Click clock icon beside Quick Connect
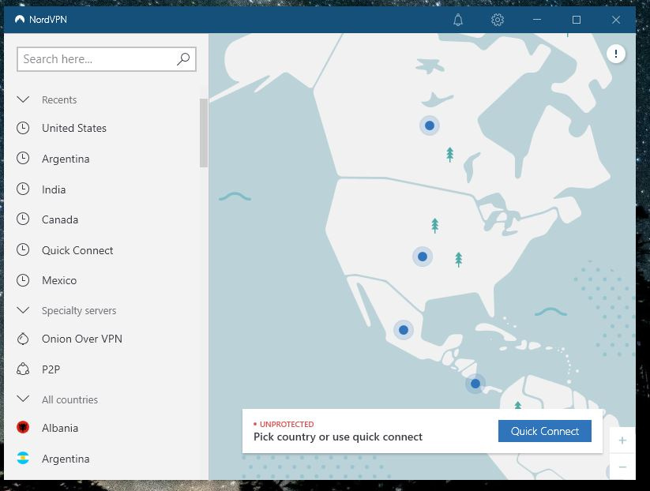 23,250
